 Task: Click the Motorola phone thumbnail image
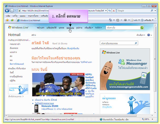[x=36, y=109]
